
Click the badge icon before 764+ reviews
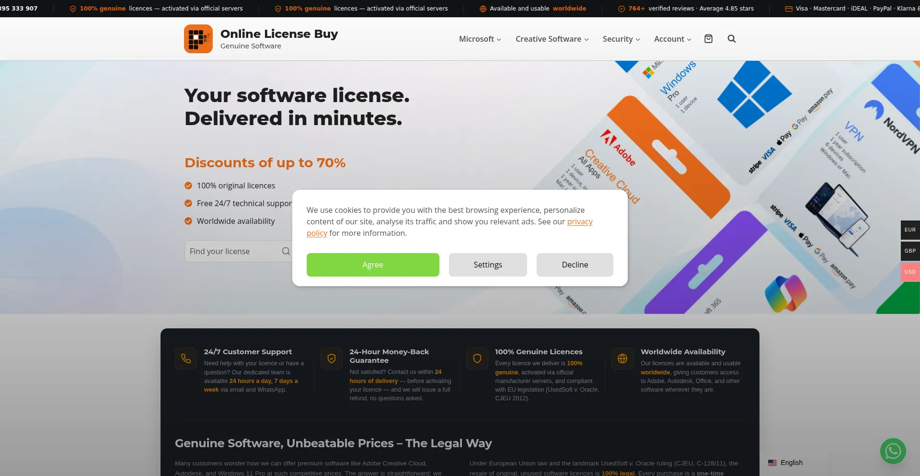[x=621, y=9]
